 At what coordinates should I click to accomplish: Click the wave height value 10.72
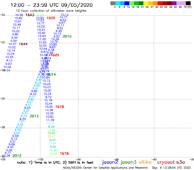point(46,81)
